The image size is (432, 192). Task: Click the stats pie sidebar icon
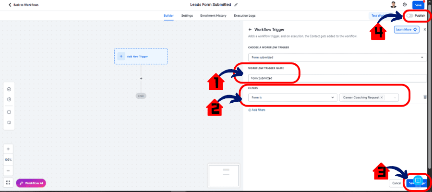[x=9, y=99]
